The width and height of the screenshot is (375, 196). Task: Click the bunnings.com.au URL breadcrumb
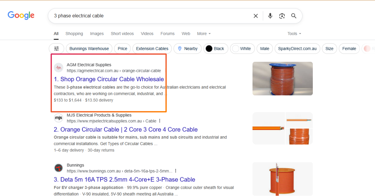pos(119,171)
